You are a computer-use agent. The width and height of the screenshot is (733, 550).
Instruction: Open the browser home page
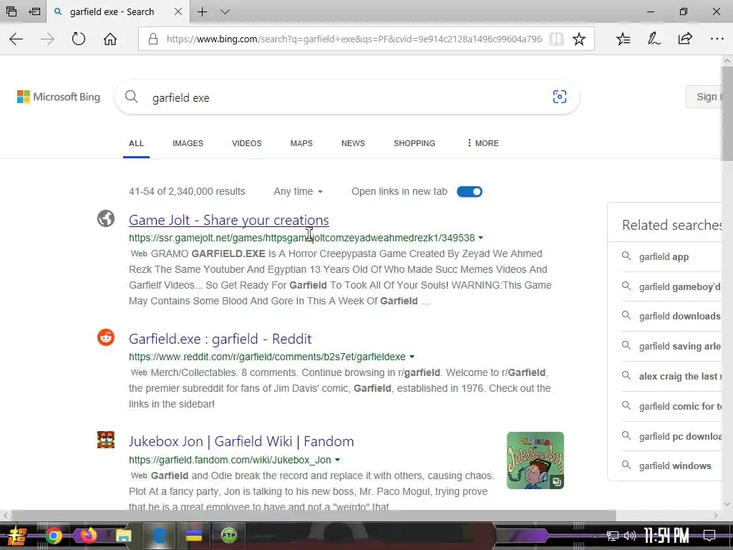tap(110, 39)
